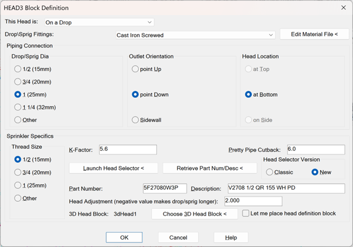Set outlet orientation to Sidewall
The image size is (353, 247).
coord(136,120)
